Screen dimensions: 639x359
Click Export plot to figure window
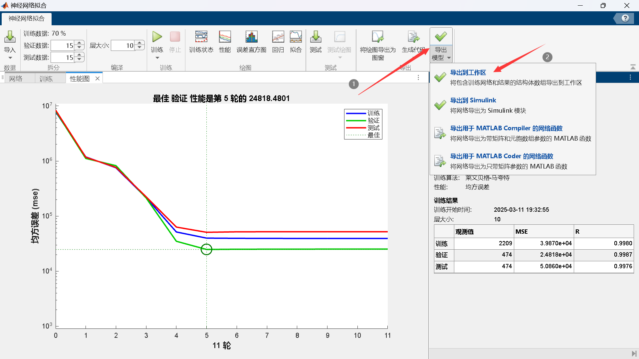coord(378,37)
